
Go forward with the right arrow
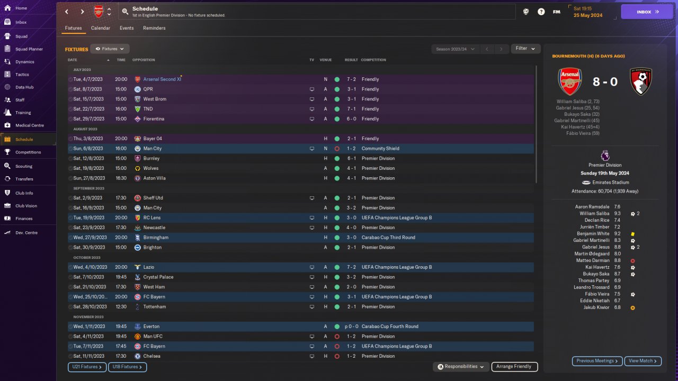tap(82, 12)
